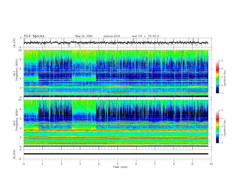Image resolution: width=238 pixels, height=184 pixels.
Task: Select the "start UT = 18:30:0" text
Action: [145, 36]
